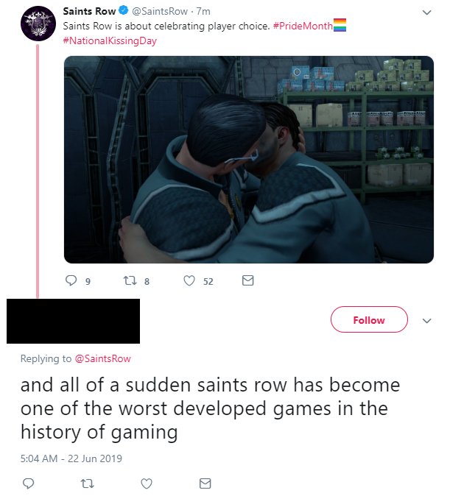Open the #NationalKissingDay hashtag

[x=110, y=40]
